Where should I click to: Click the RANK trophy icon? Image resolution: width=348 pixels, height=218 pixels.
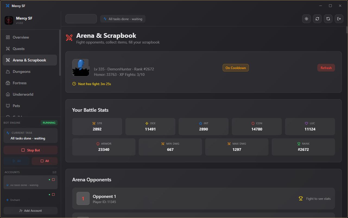point(299,144)
